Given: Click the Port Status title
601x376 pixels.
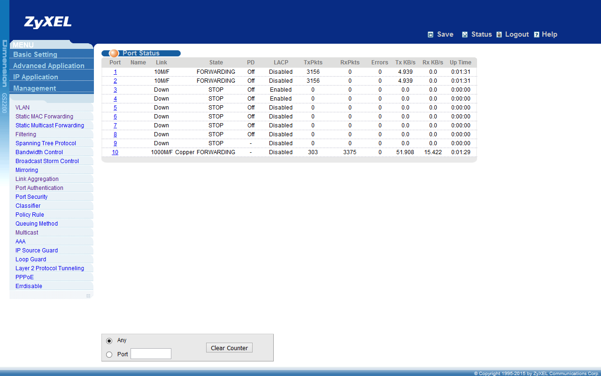Looking at the screenshot, I should click(141, 53).
